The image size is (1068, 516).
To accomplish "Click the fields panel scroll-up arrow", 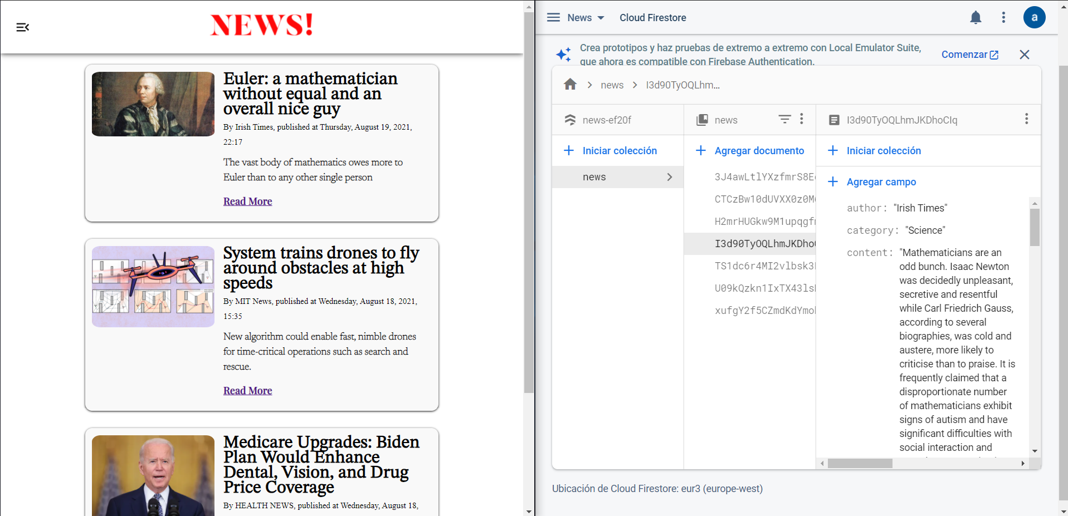I will point(1035,203).
